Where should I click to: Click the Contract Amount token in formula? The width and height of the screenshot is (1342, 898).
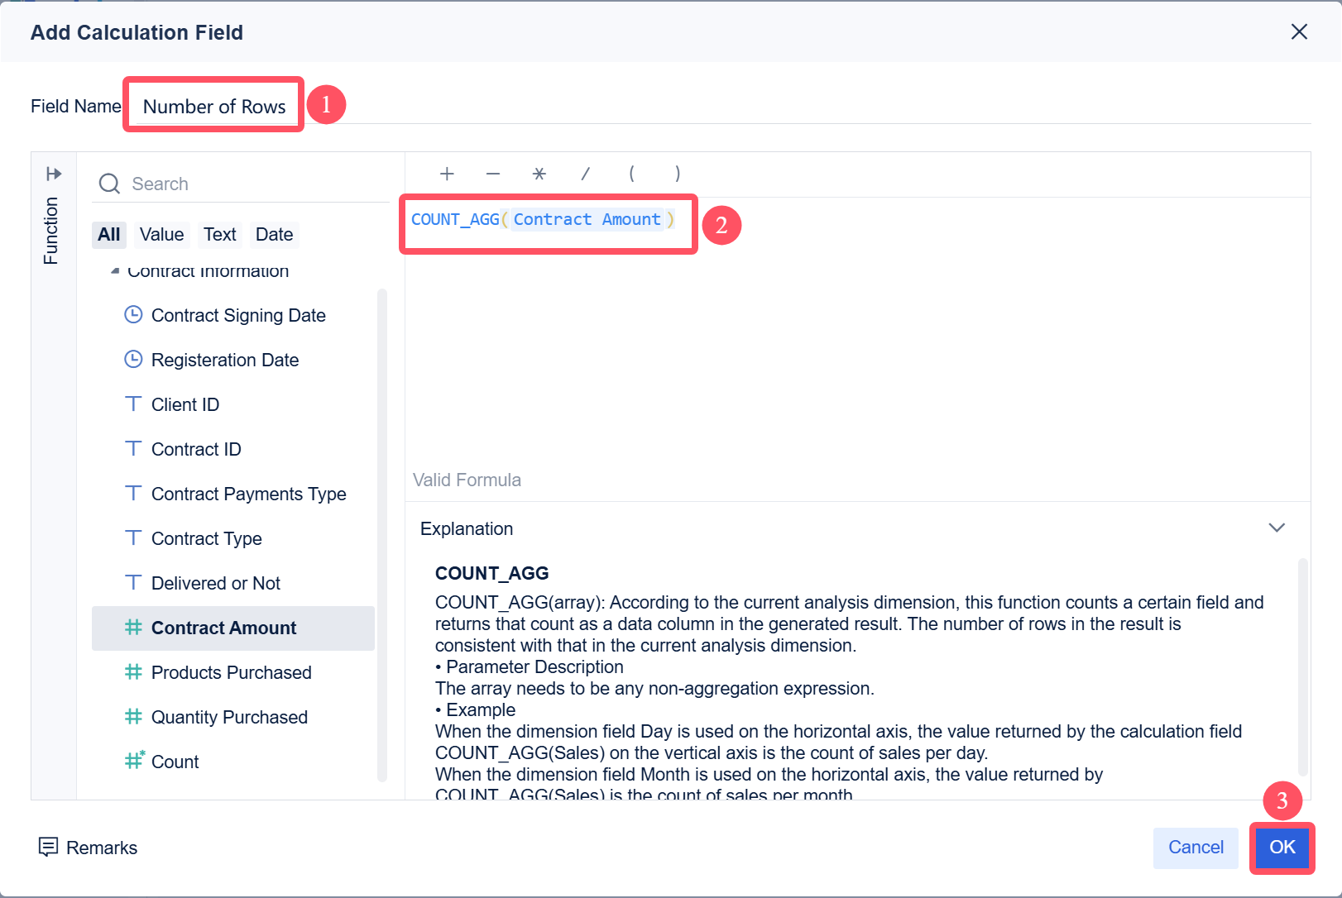587,219
